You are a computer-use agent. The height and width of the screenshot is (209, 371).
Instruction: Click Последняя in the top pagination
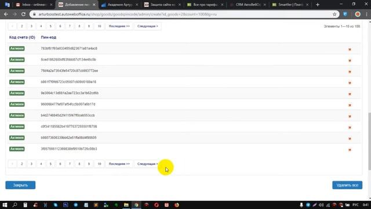click(119, 26)
